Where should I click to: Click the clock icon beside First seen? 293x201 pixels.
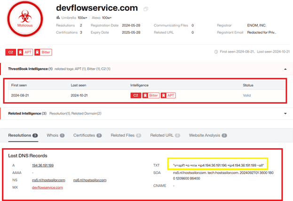(215, 52)
